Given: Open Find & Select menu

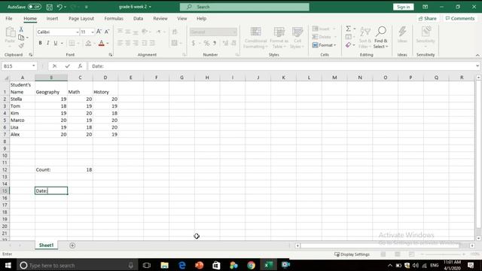Looking at the screenshot, I should pyautogui.click(x=381, y=38).
